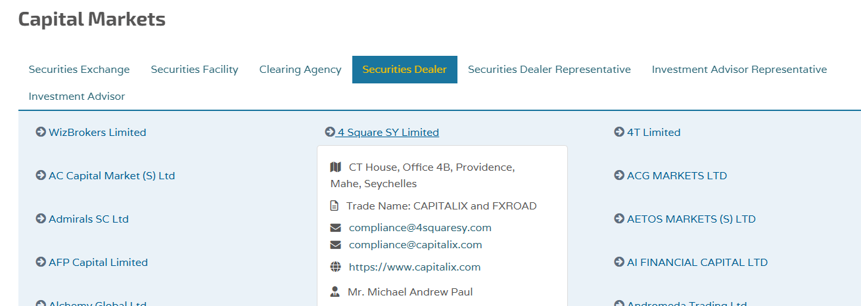Open the https://www.capitalix.com website link
861x306 pixels.
415,267
